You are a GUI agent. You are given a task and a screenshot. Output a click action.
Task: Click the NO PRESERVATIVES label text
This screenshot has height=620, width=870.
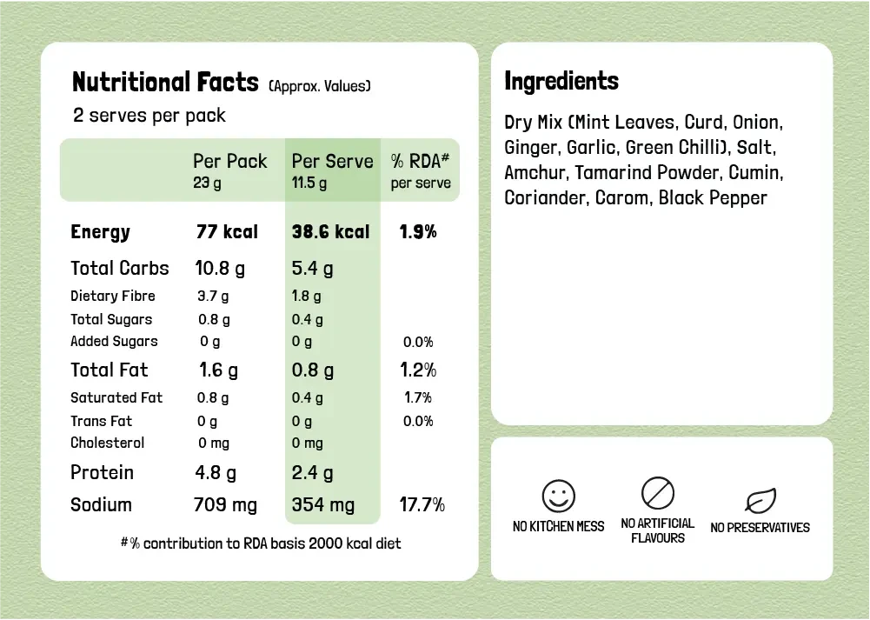click(760, 528)
